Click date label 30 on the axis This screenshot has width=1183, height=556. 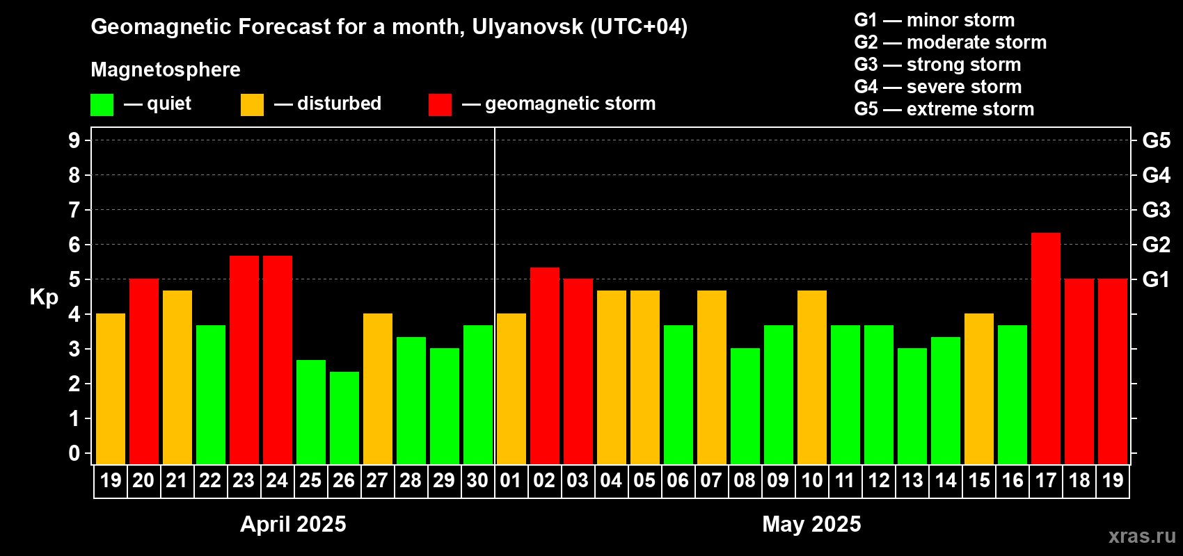pyautogui.click(x=477, y=480)
